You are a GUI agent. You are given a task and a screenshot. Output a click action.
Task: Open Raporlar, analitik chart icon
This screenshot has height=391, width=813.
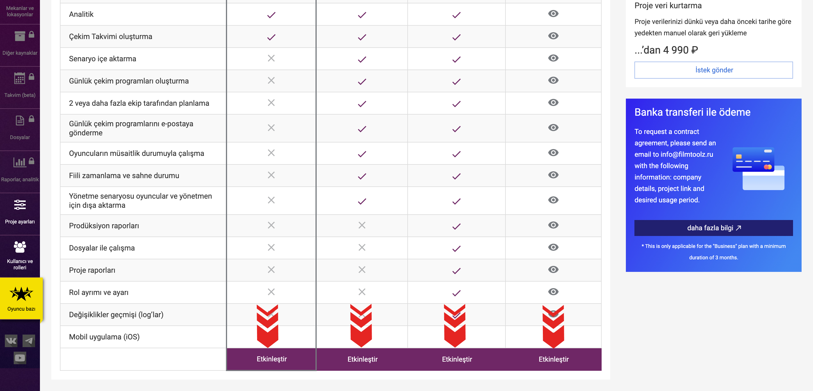click(x=20, y=162)
